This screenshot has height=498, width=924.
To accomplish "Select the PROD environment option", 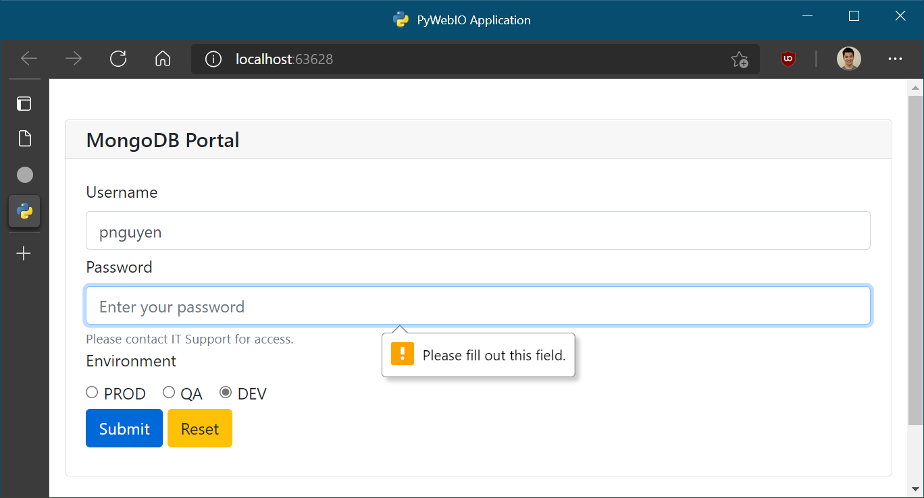I will coord(92,392).
